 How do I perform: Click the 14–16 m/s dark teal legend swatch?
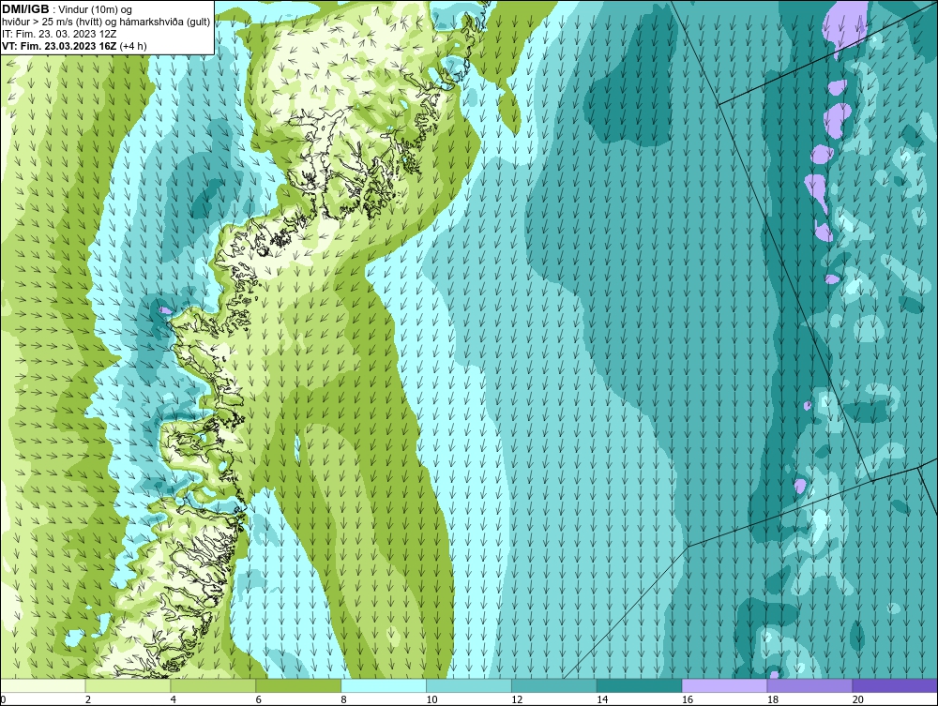(640, 685)
